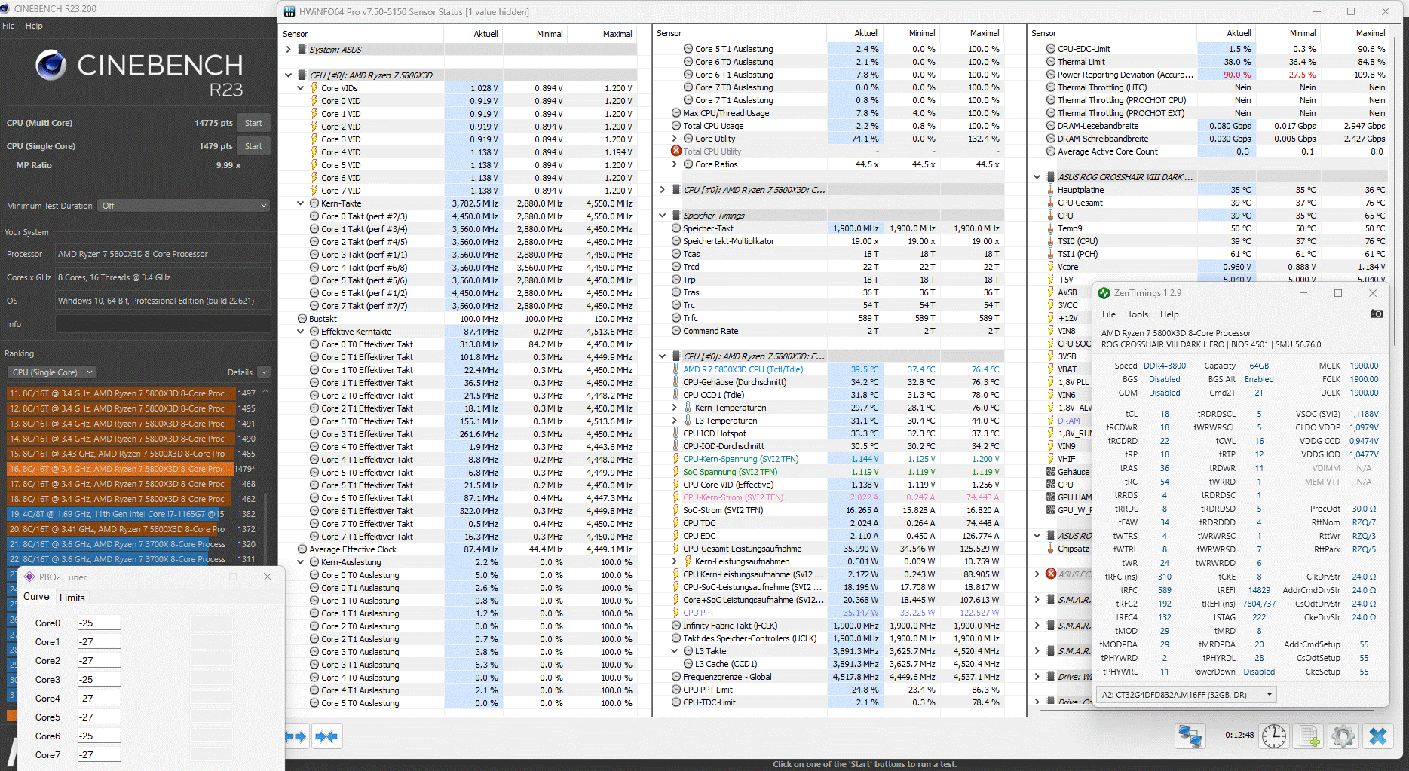This screenshot has width=1409, height=771.
Task: Click the HWiNFO clock reset-timer icon
Action: pos(1274,736)
